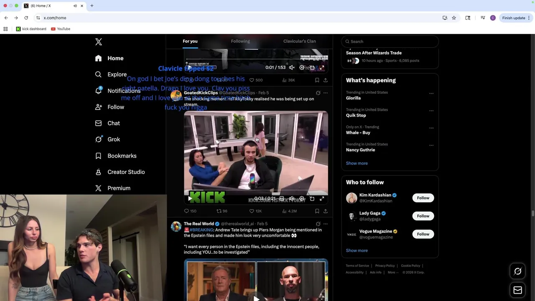The width and height of the screenshot is (535, 301).
Task: Unmute the top video at 0:01
Action: (x=292, y=67)
